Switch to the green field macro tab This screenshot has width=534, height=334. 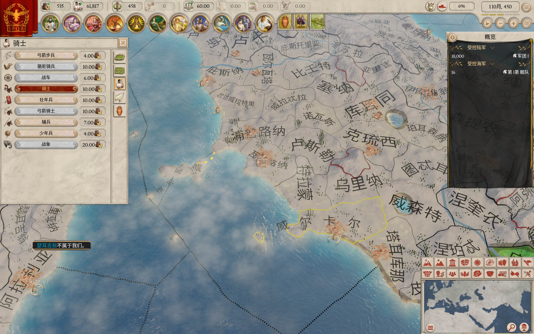(119, 57)
